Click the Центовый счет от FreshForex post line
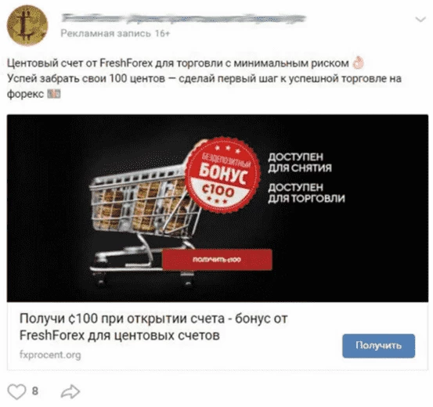The image size is (433, 407). [178, 63]
